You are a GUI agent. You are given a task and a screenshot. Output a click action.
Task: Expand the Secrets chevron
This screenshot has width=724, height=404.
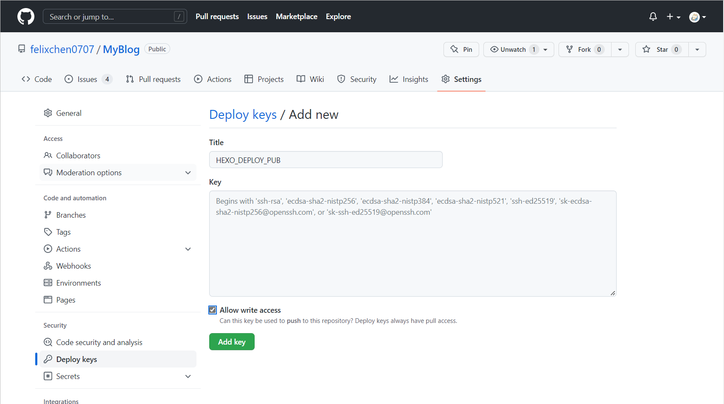[188, 376]
